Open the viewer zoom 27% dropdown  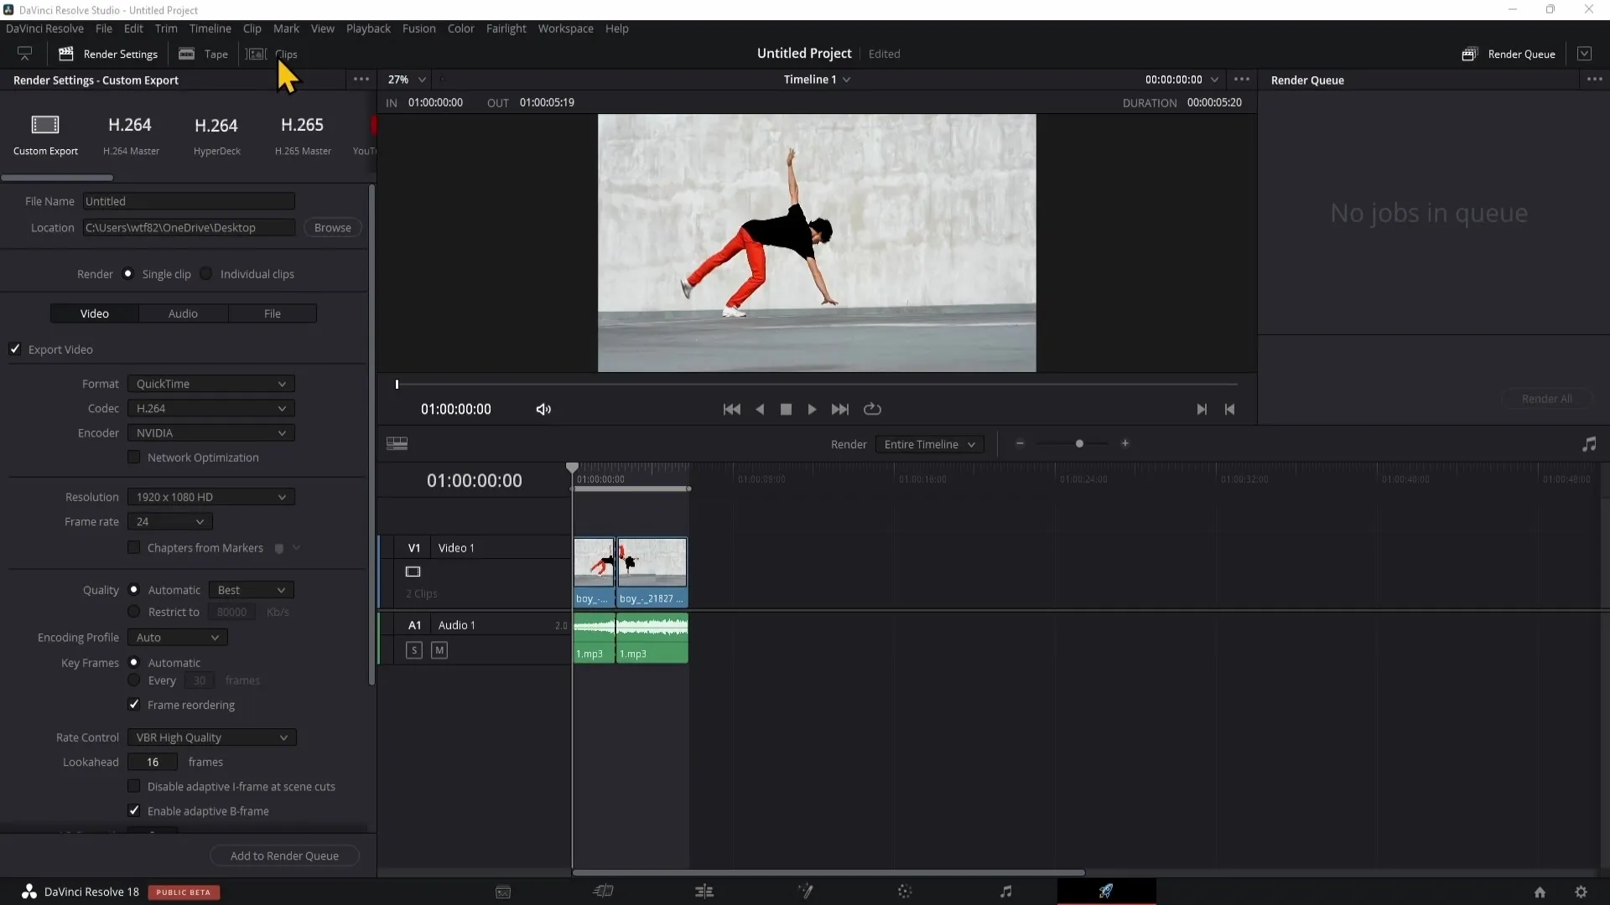[408, 80]
